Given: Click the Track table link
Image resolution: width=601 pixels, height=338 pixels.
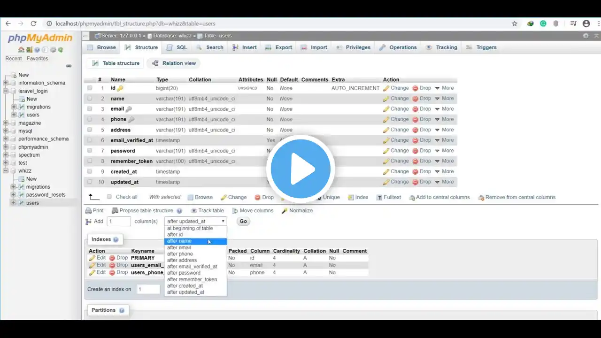Looking at the screenshot, I should [x=207, y=211].
